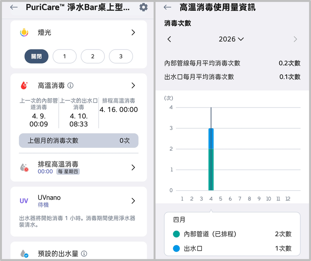
Task: Tap 出水口每月平均消毒次數 row
Action: (x=232, y=77)
